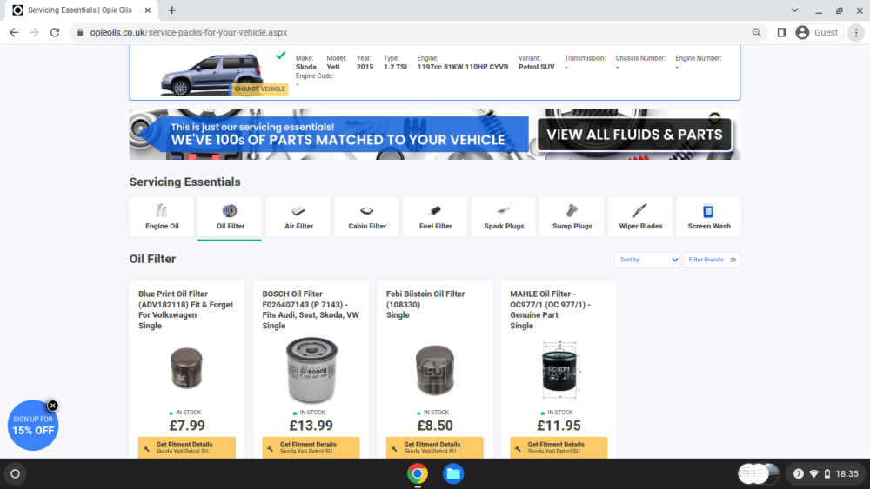Viewport: 870px width, 489px height.
Task: Go back using browser back arrow
Action: point(14,33)
